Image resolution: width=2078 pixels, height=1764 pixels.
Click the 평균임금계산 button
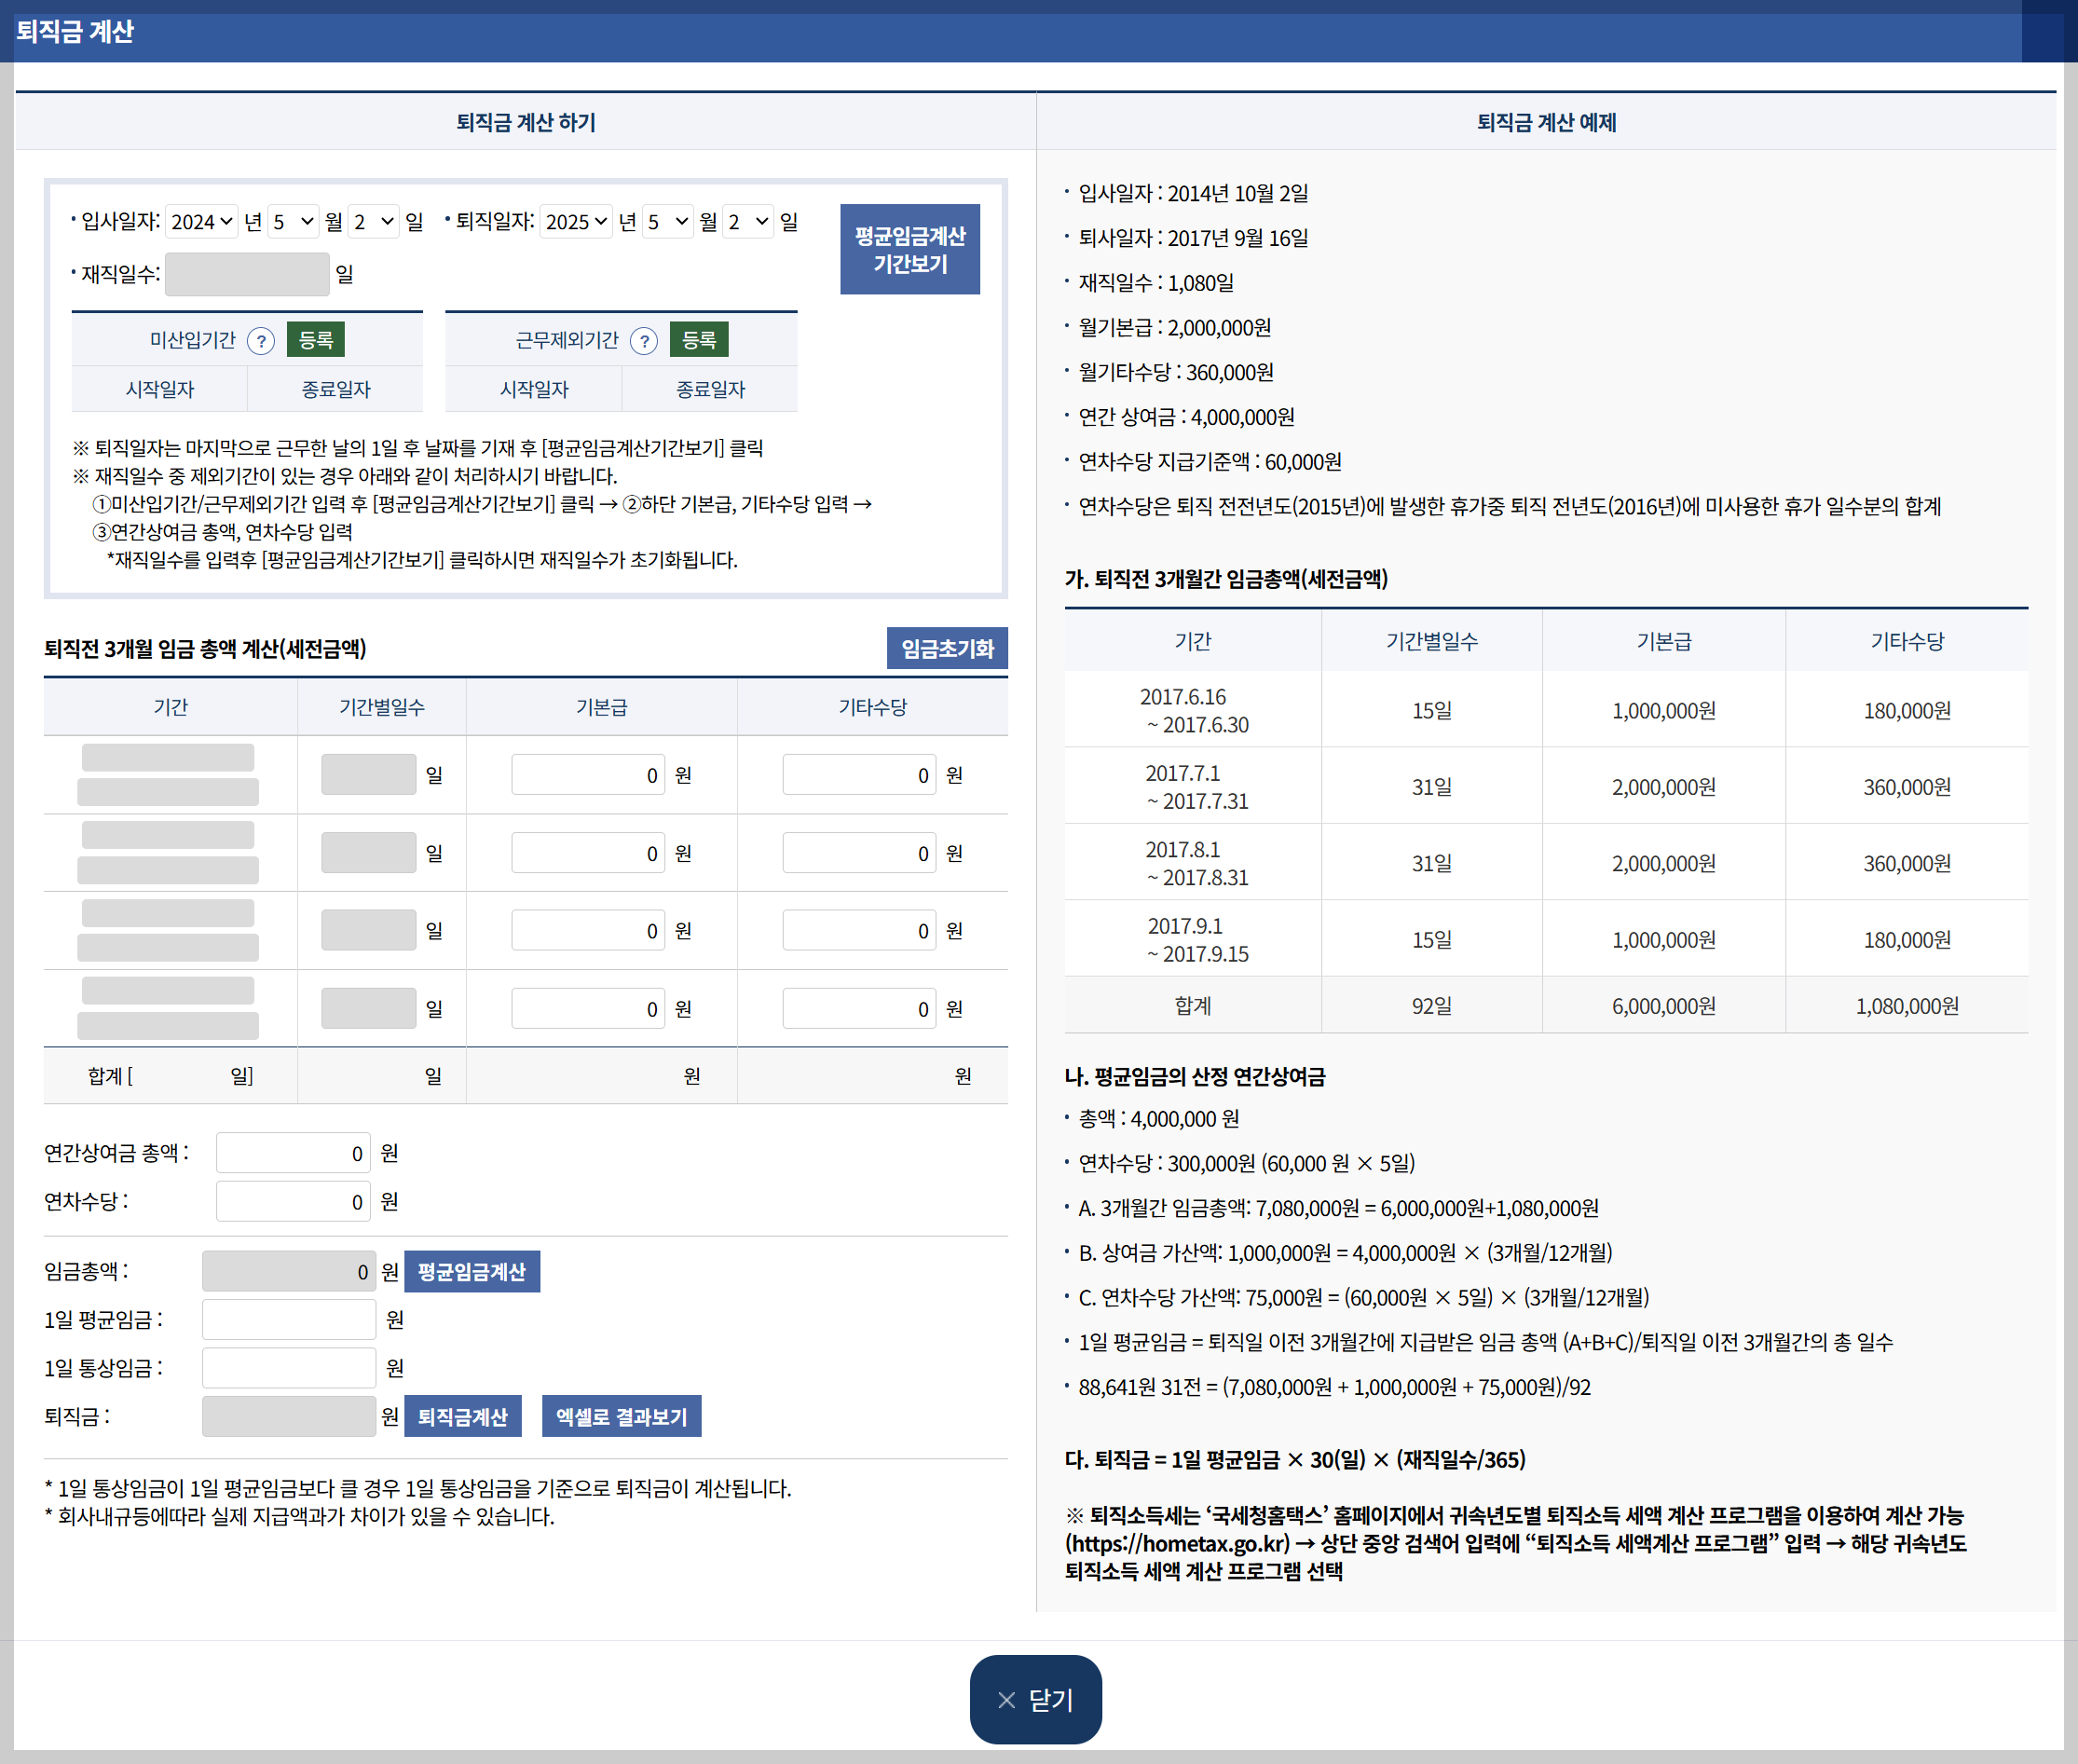click(471, 1271)
